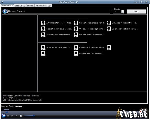Skip to the previous track

coord(12,116)
